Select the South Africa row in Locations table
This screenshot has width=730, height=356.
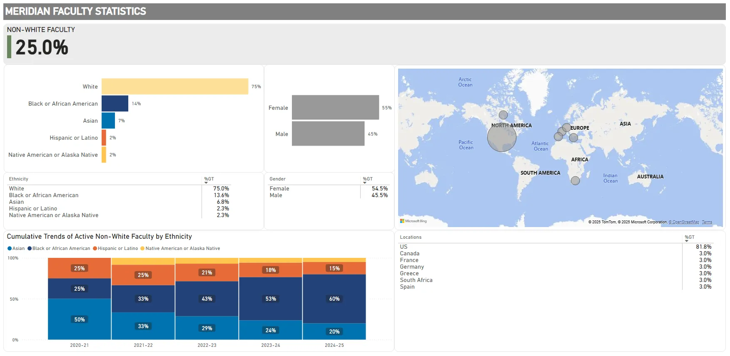point(416,280)
